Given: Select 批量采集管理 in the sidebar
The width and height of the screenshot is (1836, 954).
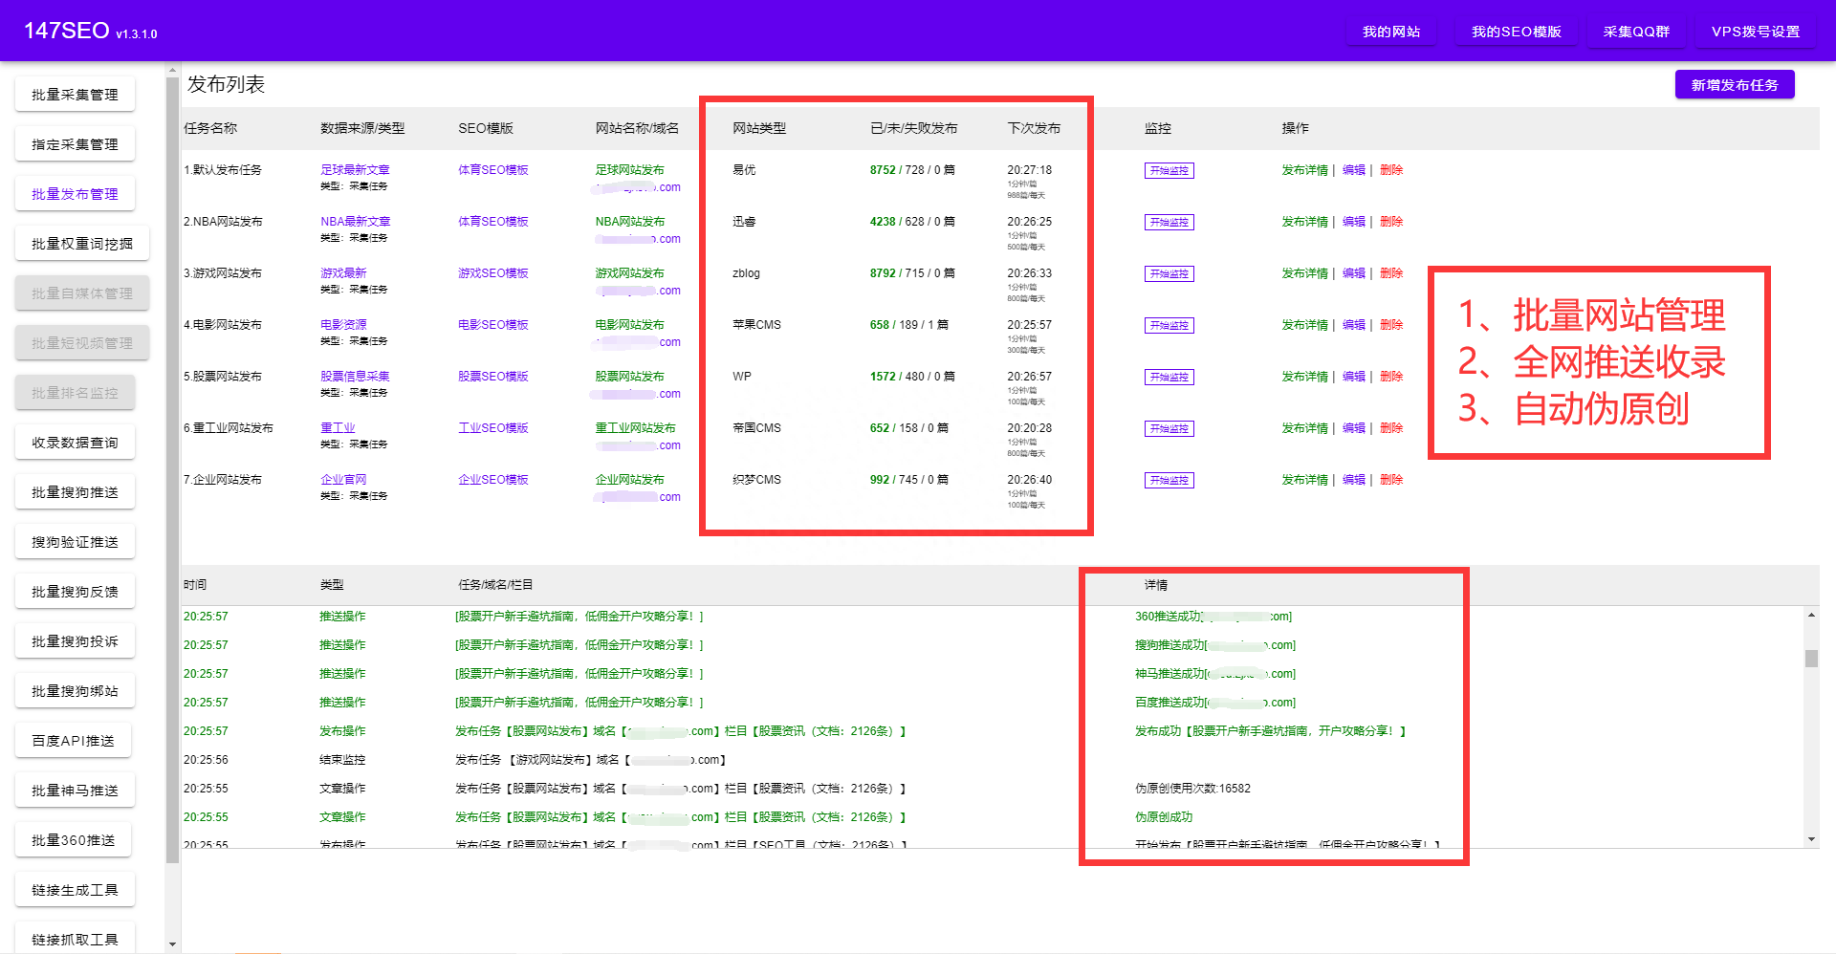Looking at the screenshot, I should 75,94.
